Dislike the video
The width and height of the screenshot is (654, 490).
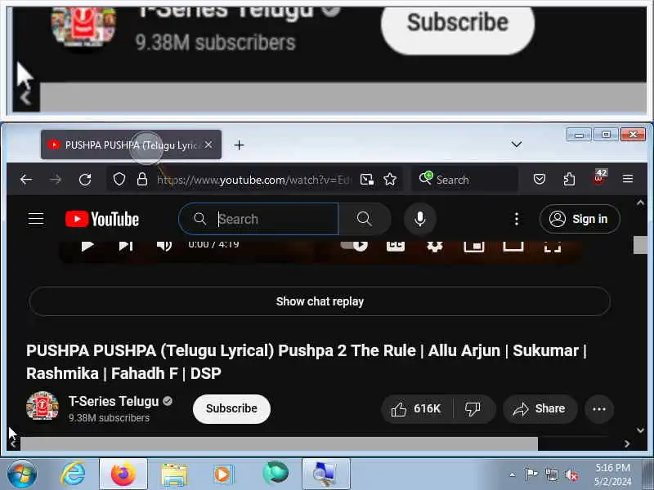(x=473, y=409)
